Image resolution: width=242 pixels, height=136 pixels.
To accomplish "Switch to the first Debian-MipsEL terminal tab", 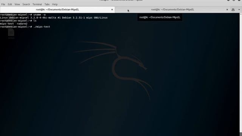I will (57, 9).
